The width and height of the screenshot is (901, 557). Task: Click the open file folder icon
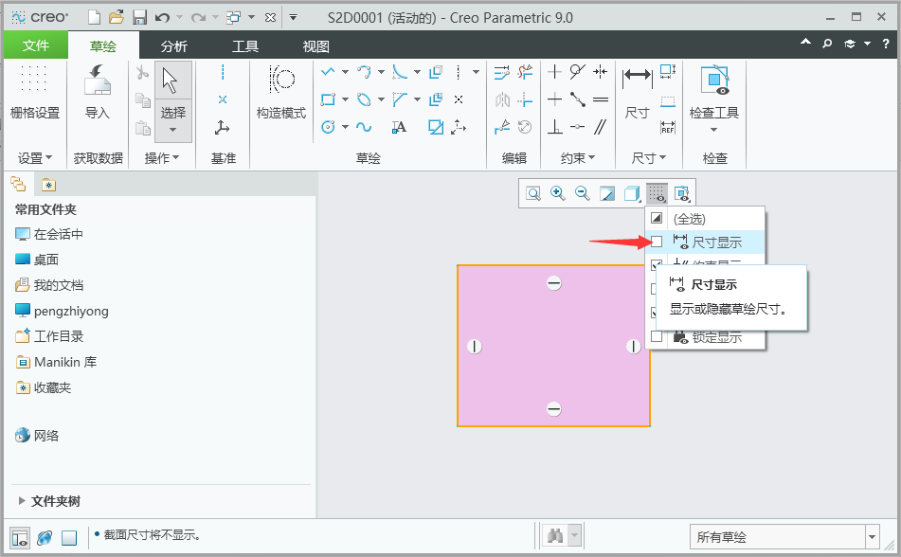point(117,18)
